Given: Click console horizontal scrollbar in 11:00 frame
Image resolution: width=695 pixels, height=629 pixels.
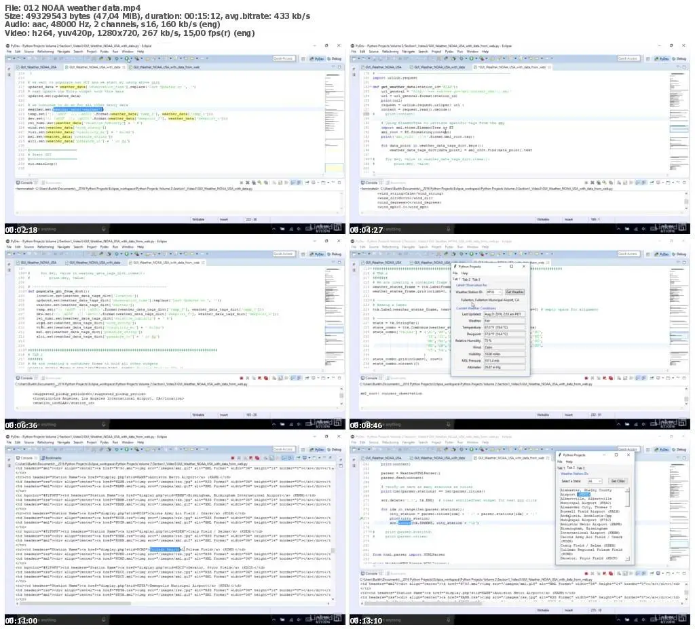Looking at the screenshot, I should 174,604.
